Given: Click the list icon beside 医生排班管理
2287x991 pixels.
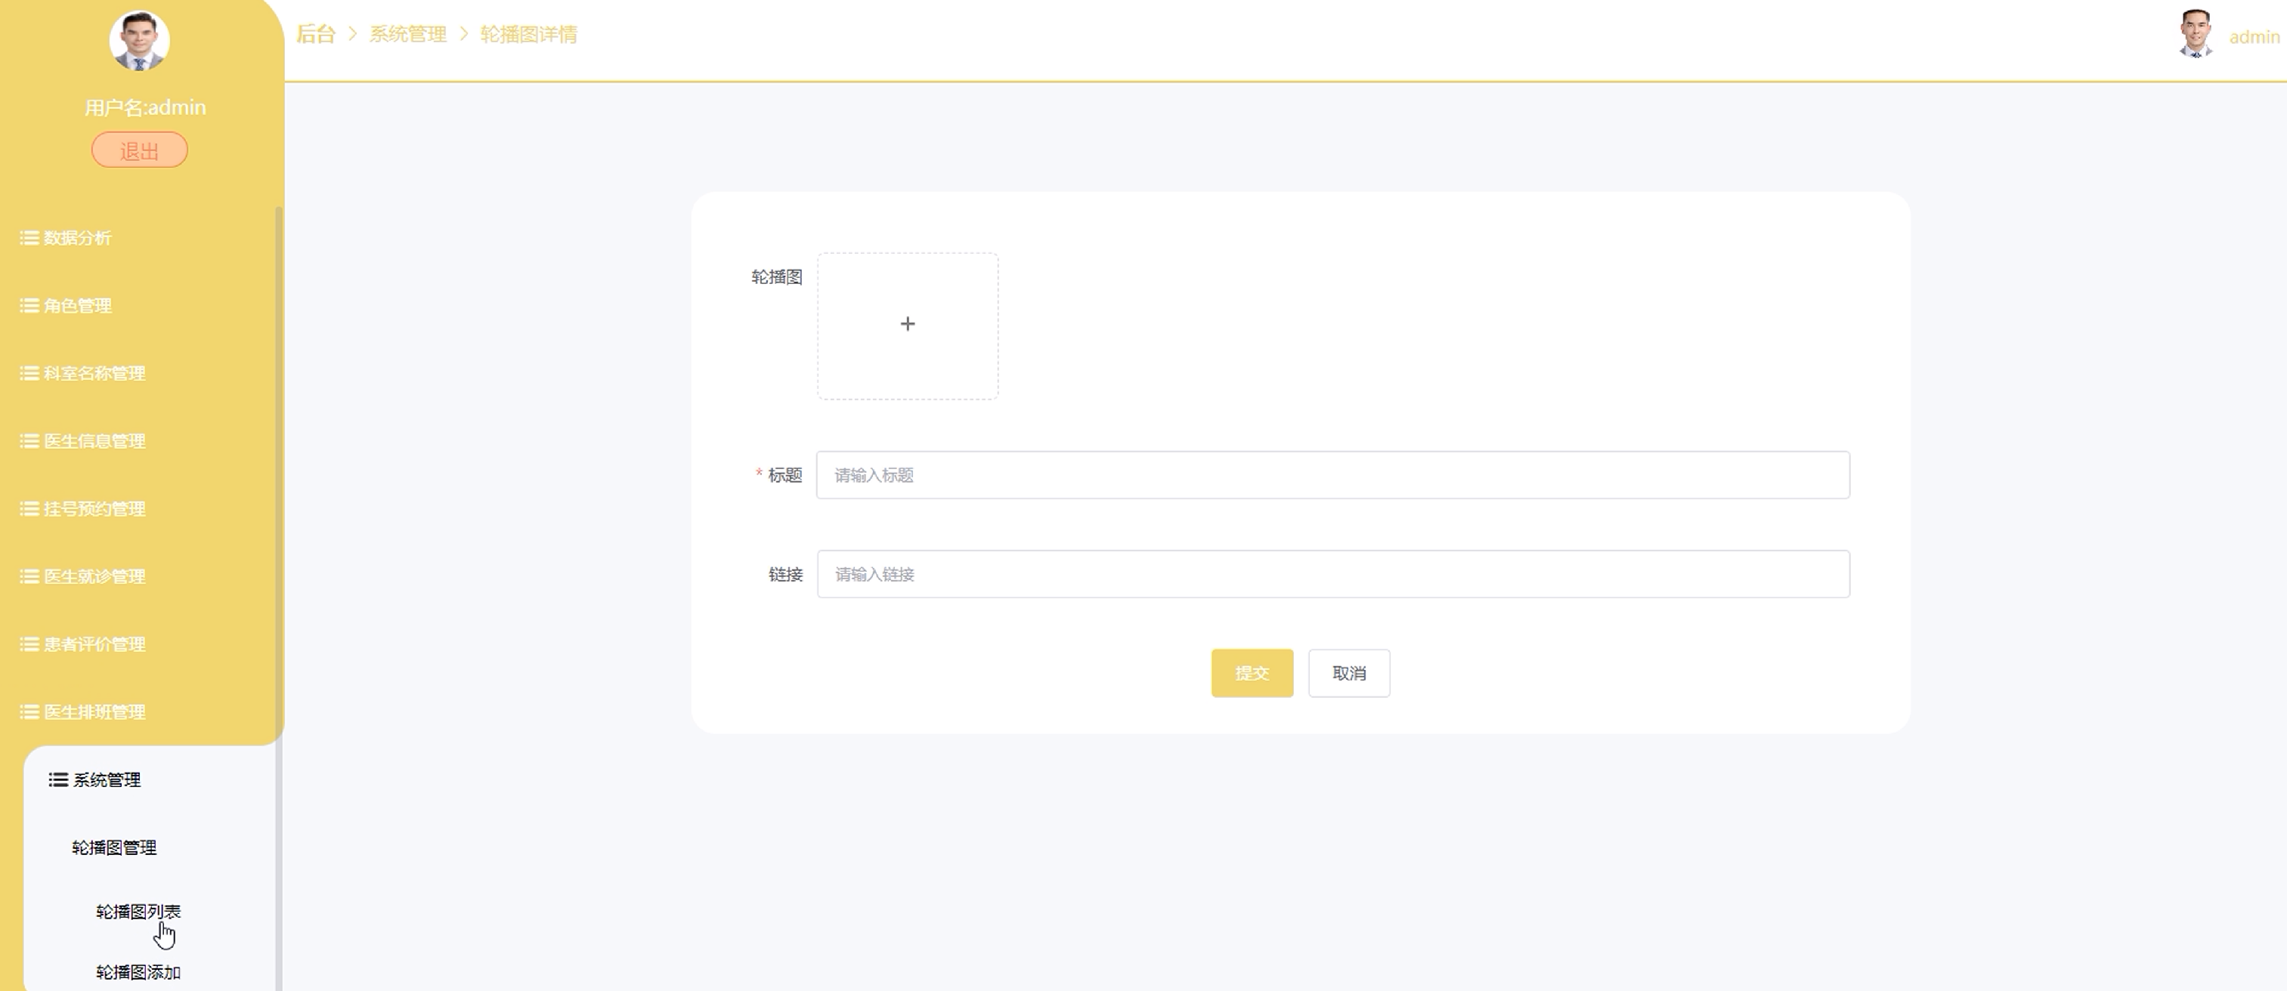Looking at the screenshot, I should [x=29, y=712].
